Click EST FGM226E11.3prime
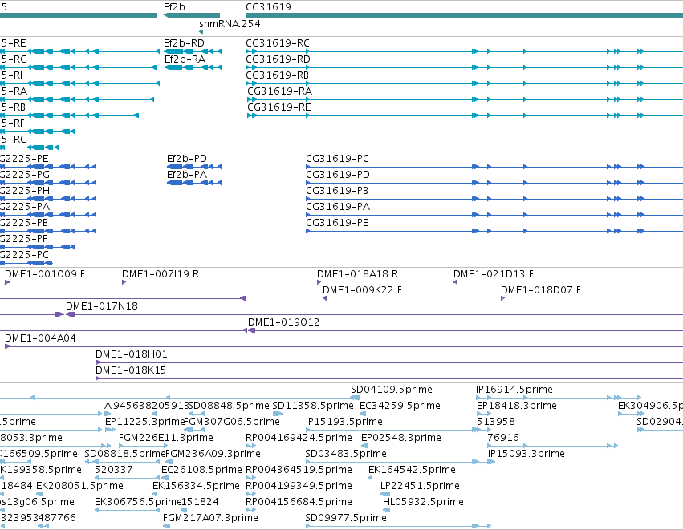The width and height of the screenshot is (683, 530). [166, 438]
